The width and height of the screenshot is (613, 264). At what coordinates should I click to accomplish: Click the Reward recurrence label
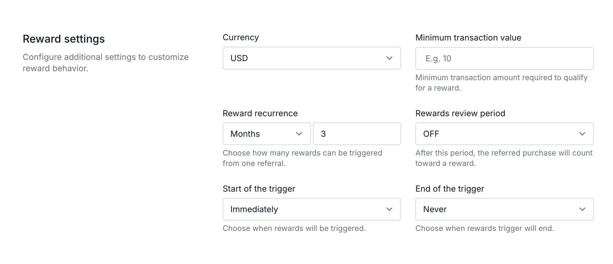pos(260,113)
